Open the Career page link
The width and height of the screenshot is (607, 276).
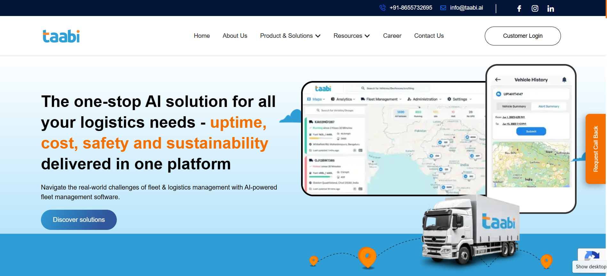coord(392,36)
